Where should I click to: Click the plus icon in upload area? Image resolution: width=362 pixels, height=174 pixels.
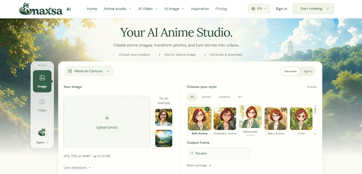(x=107, y=118)
